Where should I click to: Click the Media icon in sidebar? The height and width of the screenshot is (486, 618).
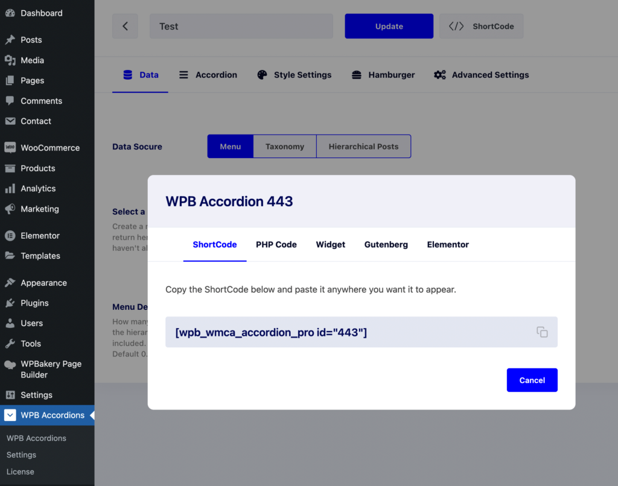(10, 60)
